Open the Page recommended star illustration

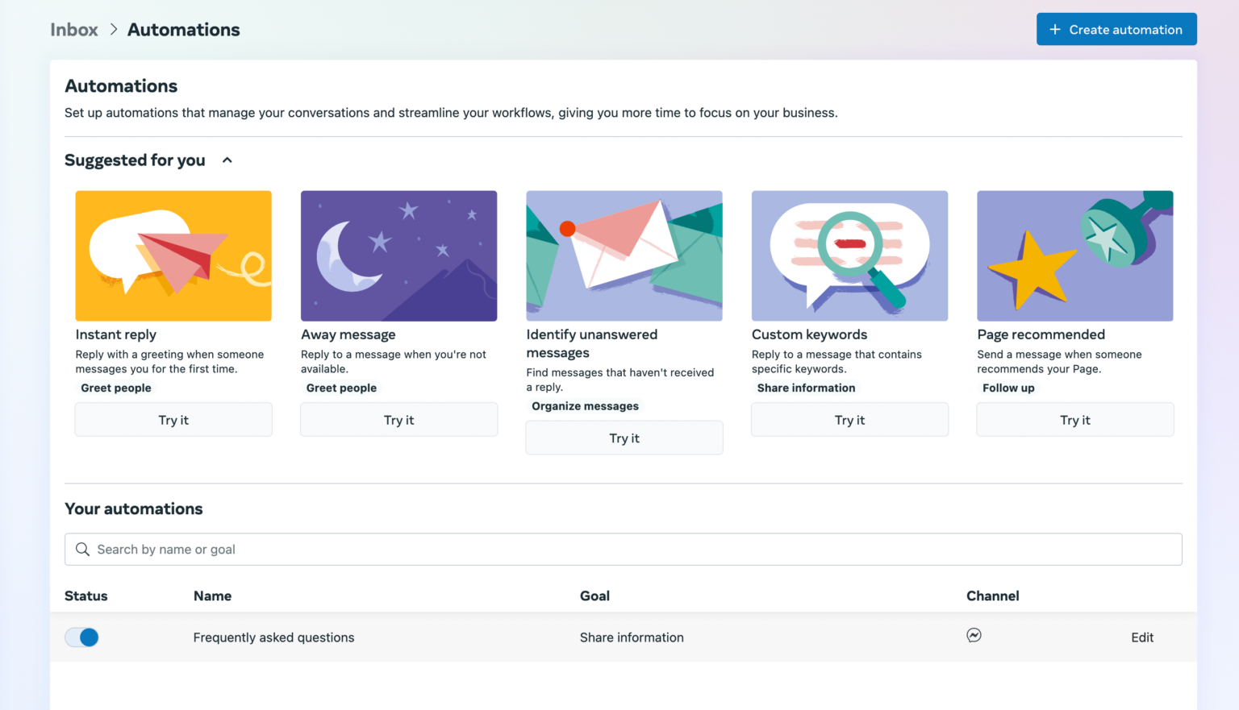click(x=1075, y=256)
